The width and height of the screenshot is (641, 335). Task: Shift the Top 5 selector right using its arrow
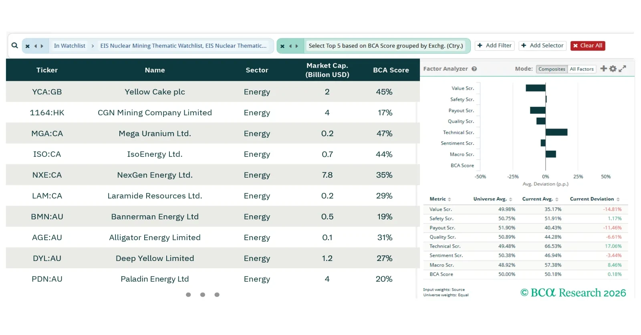[297, 46]
